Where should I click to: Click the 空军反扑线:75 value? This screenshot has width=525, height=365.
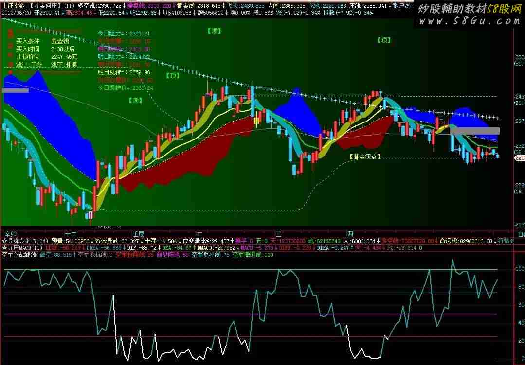pyautogui.click(x=210, y=255)
